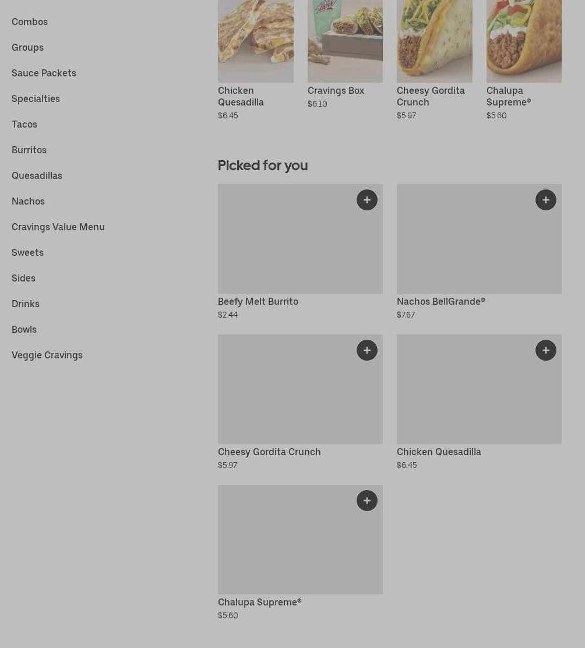This screenshot has height=648, width=585.
Task: Click the top-row Cheesy Gordita Crunch name
Action: tap(431, 96)
